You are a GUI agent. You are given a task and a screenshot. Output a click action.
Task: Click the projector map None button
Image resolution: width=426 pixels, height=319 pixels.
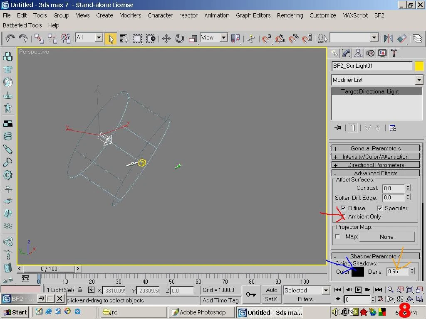point(386,237)
